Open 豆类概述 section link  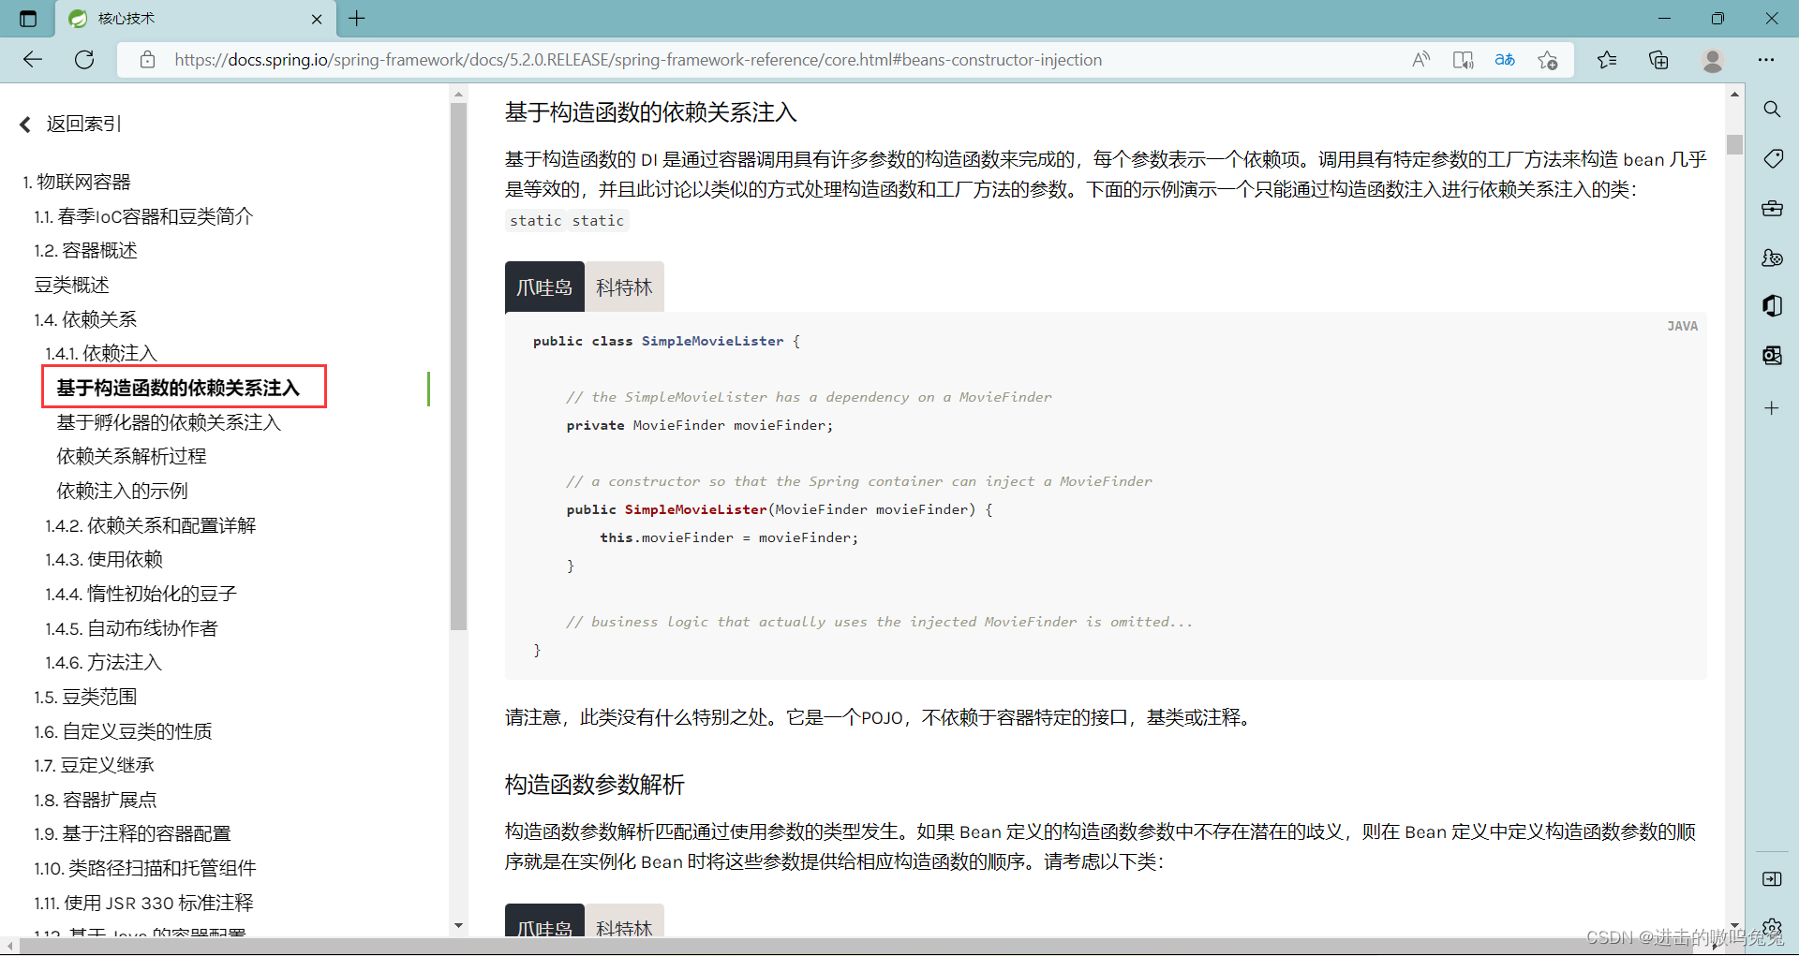coord(71,285)
